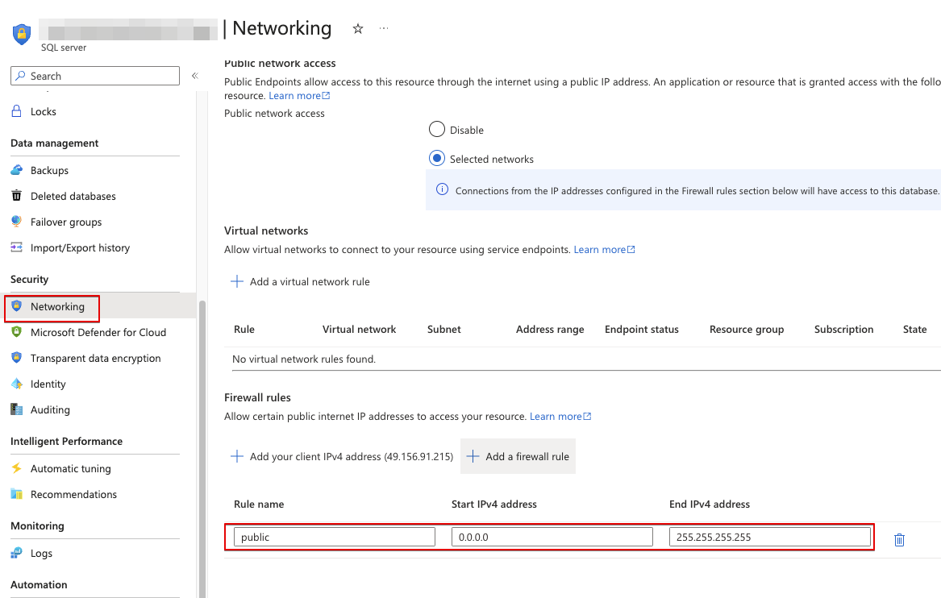Add a virtual network rule
The image size is (941, 598).
(301, 282)
